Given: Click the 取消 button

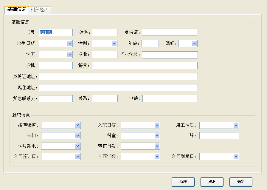Looking at the screenshot, I should (x=212, y=182).
